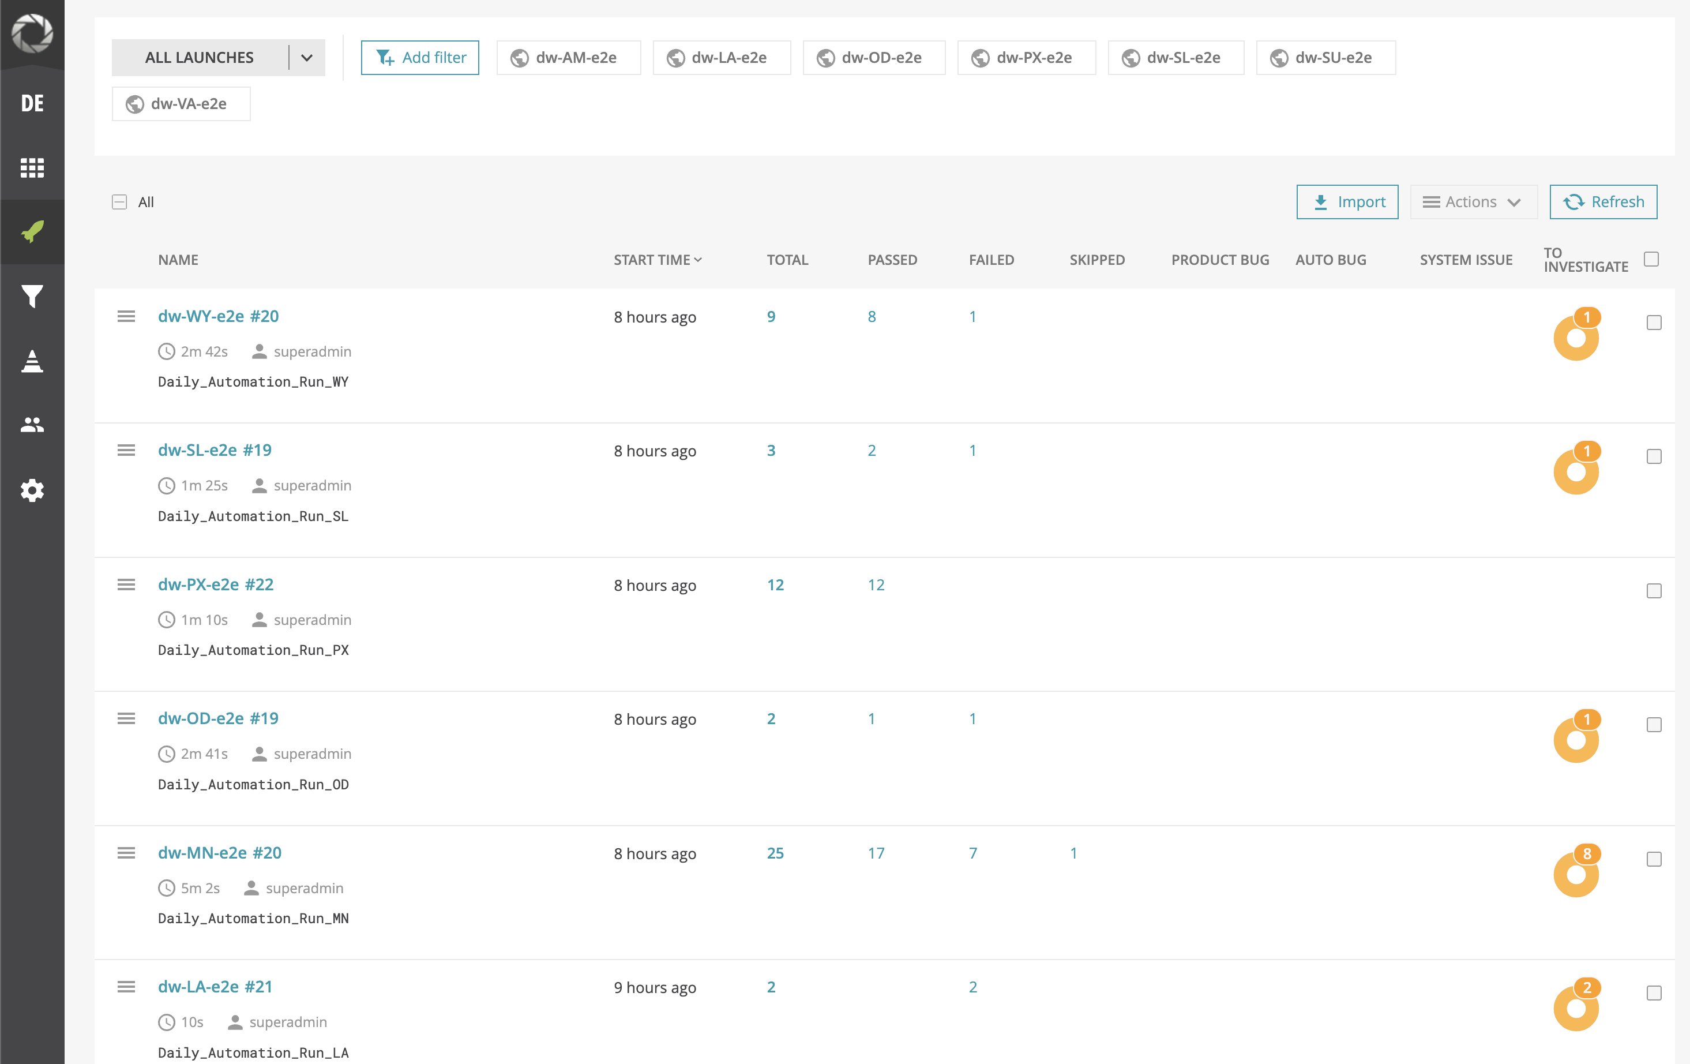Switch to the dw-SU-e2e filter tab
Image resolution: width=1690 pixels, height=1064 pixels.
[1325, 58]
